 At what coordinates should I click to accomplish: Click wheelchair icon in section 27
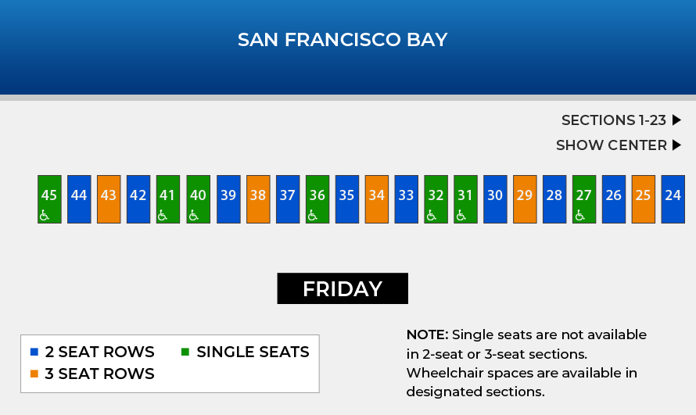(579, 216)
